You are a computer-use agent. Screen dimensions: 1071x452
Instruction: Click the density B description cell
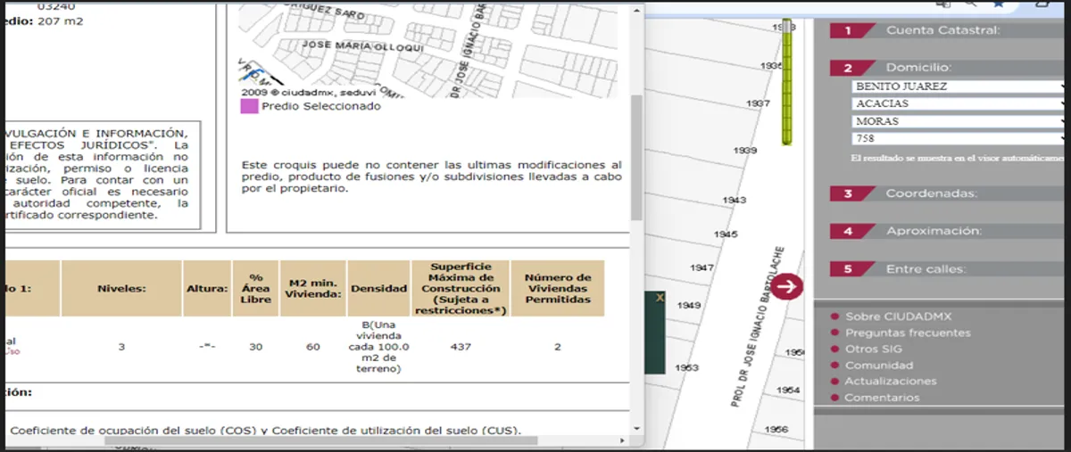pos(378,347)
